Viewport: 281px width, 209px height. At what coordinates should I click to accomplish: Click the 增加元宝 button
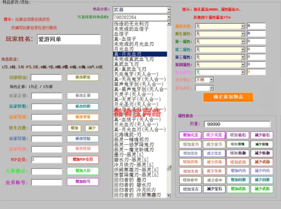[189, 135]
